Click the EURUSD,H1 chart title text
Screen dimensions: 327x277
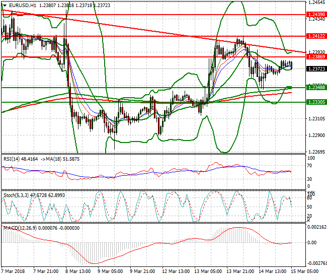click(x=23, y=6)
